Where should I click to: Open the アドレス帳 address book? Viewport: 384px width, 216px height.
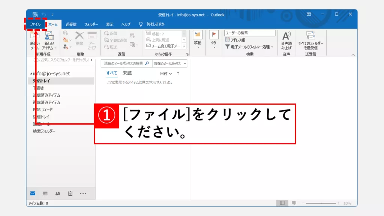pos(235,40)
